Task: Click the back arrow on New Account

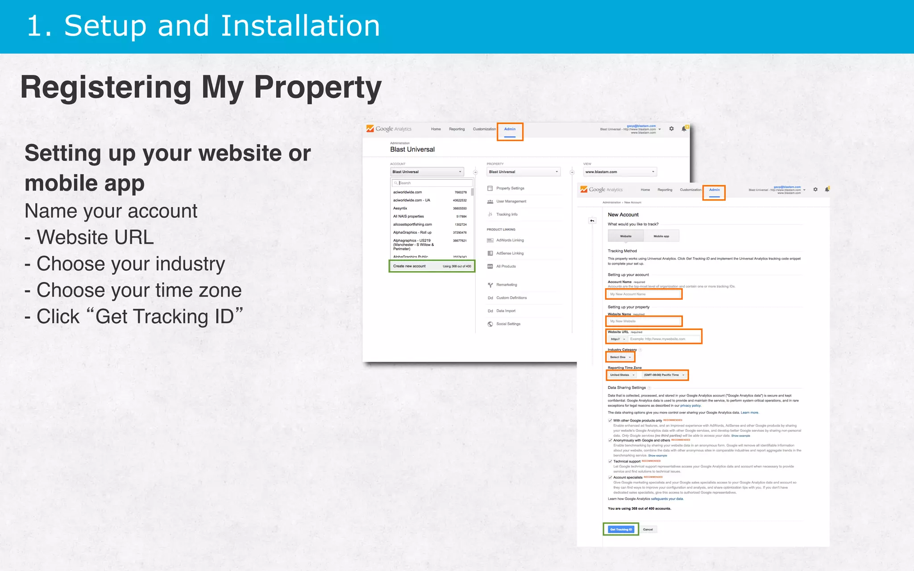Action: (592, 221)
